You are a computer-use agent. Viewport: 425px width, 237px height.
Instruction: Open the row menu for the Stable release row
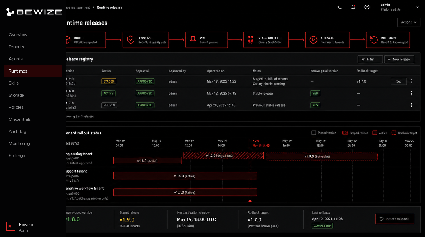point(411,93)
